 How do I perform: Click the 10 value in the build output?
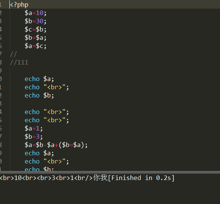point(18,178)
